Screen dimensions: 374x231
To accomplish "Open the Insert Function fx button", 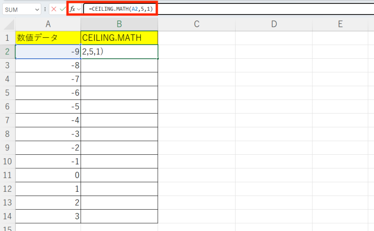I will (x=72, y=9).
